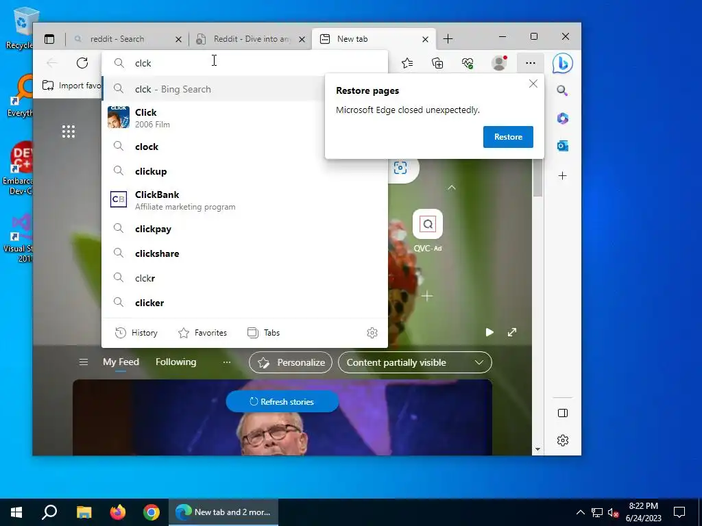Launch Firefox from the taskbar
Screen dimensions: 702x526
118,512
